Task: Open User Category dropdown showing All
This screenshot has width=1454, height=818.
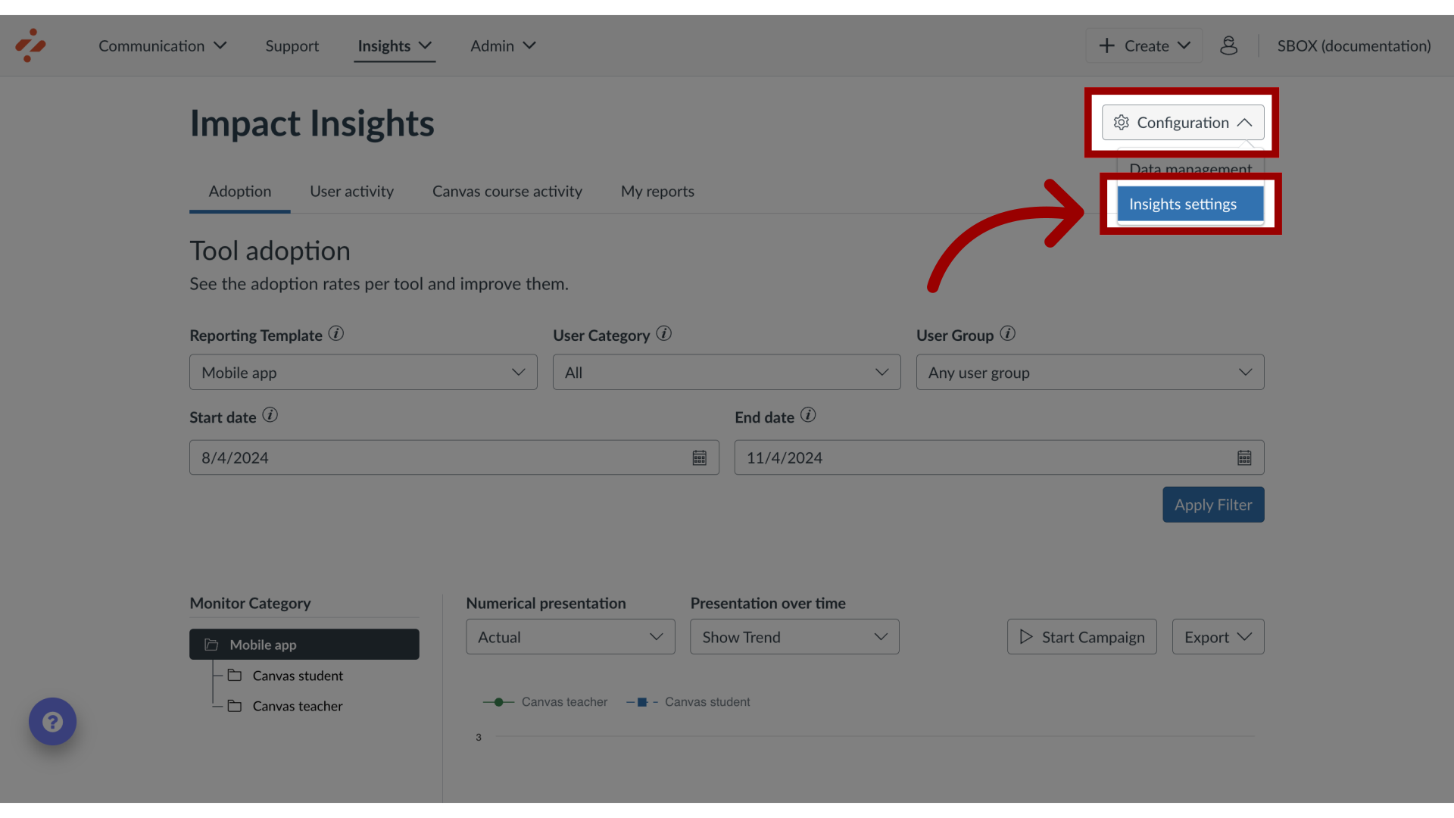Action: 727,372
